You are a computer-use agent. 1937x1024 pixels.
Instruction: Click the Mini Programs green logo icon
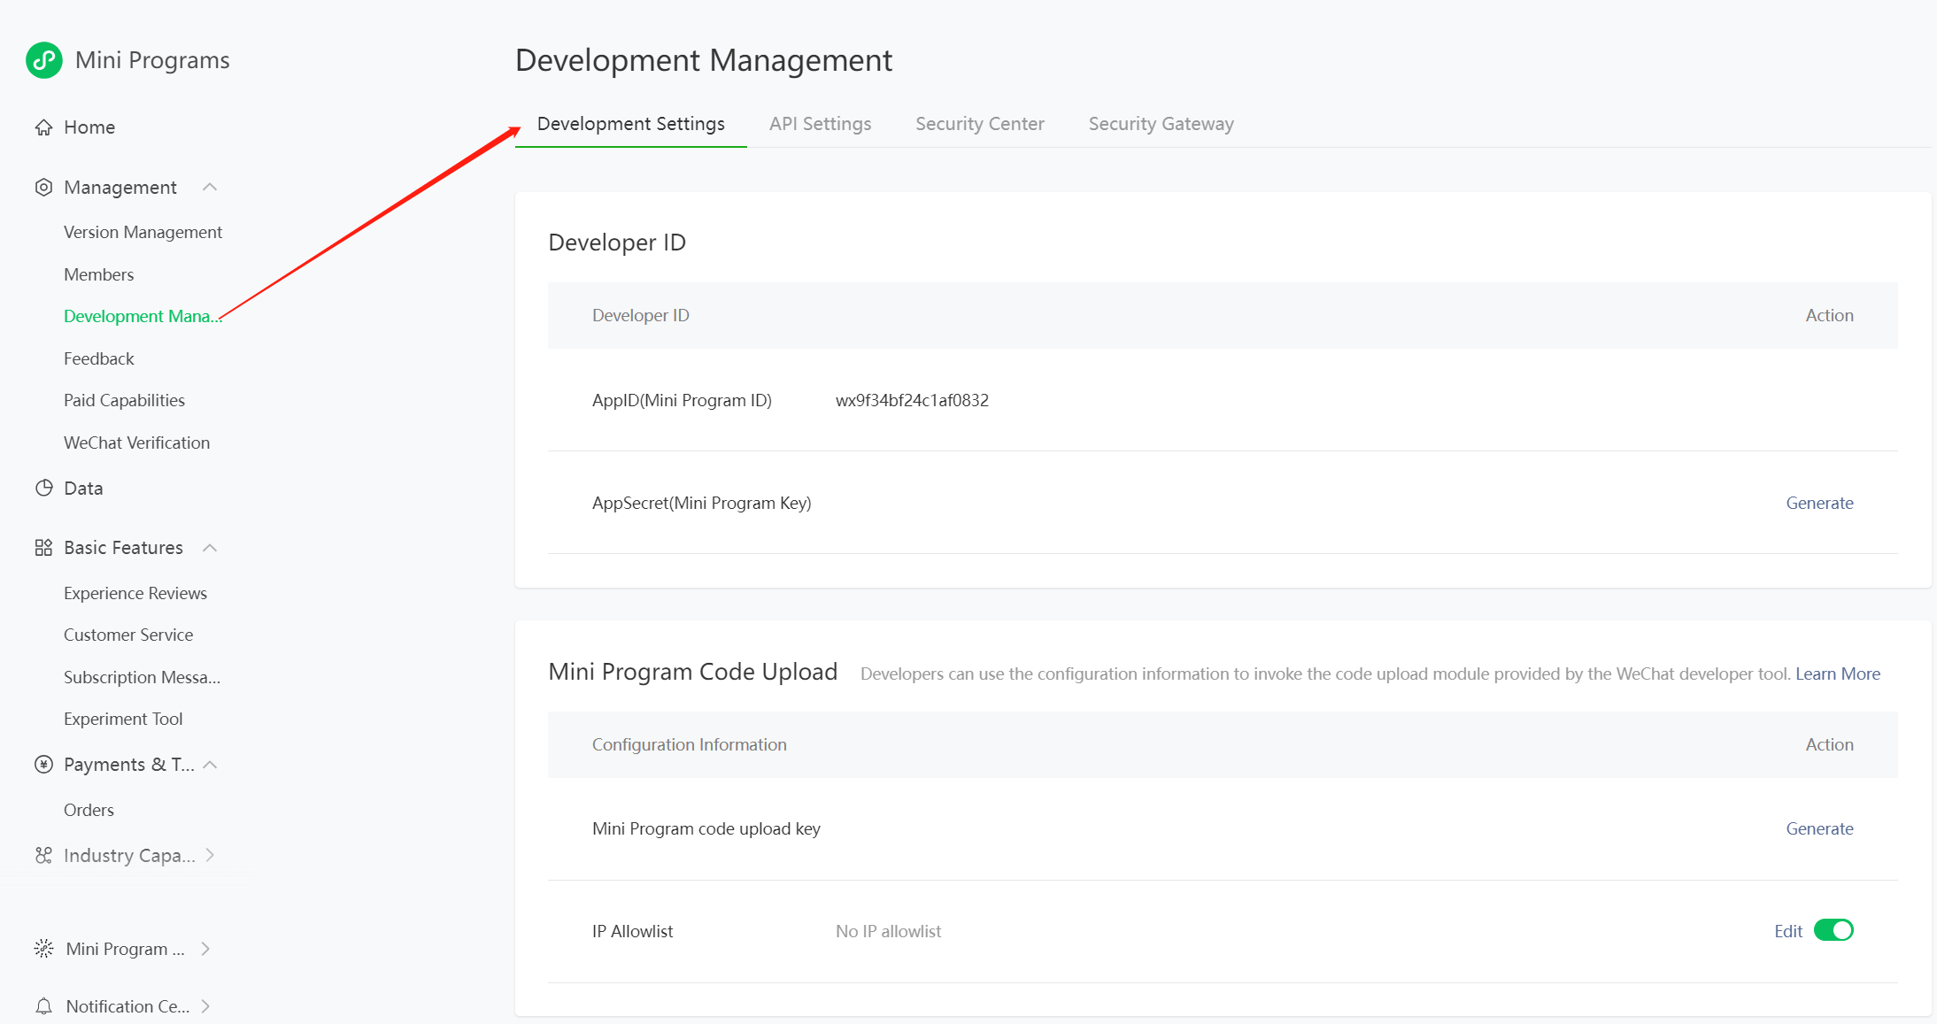pos(44,60)
